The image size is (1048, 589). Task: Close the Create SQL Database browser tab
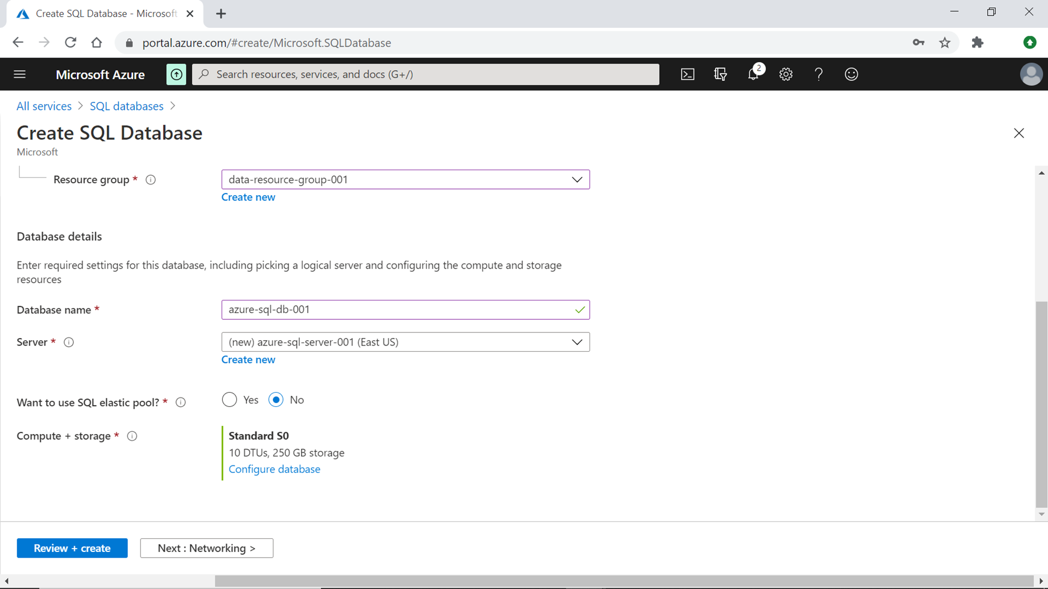(x=190, y=14)
